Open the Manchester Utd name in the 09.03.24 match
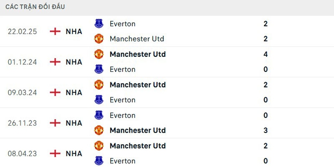 click(137, 85)
